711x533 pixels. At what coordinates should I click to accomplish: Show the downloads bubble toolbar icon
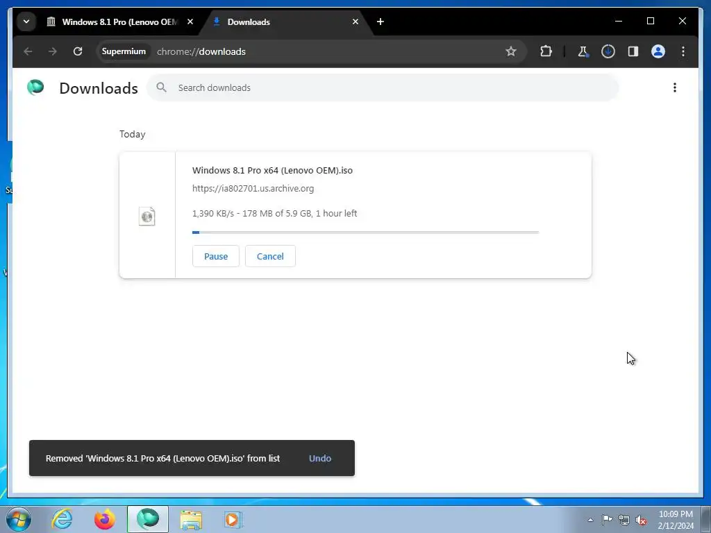click(608, 51)
